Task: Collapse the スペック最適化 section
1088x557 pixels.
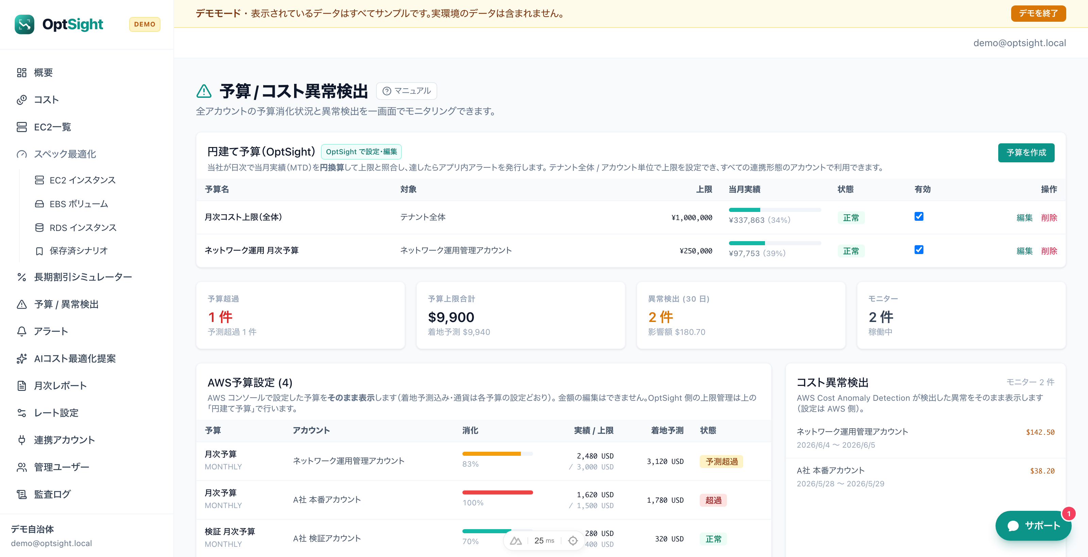Action: [87, 155]
